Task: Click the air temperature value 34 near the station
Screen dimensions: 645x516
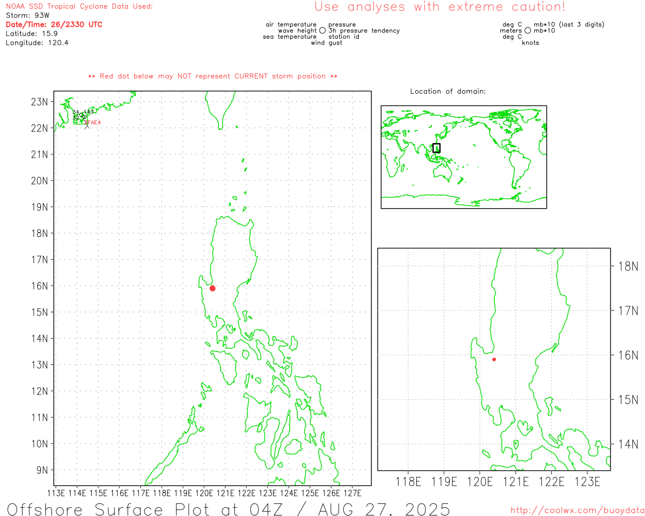Action: 76,112
